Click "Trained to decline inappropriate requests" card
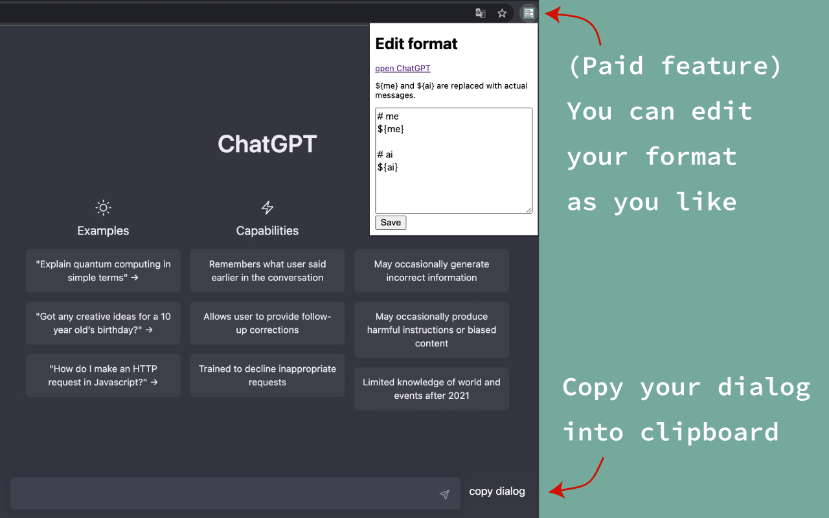This screenshot has width=829, height=518. [267, 376]
